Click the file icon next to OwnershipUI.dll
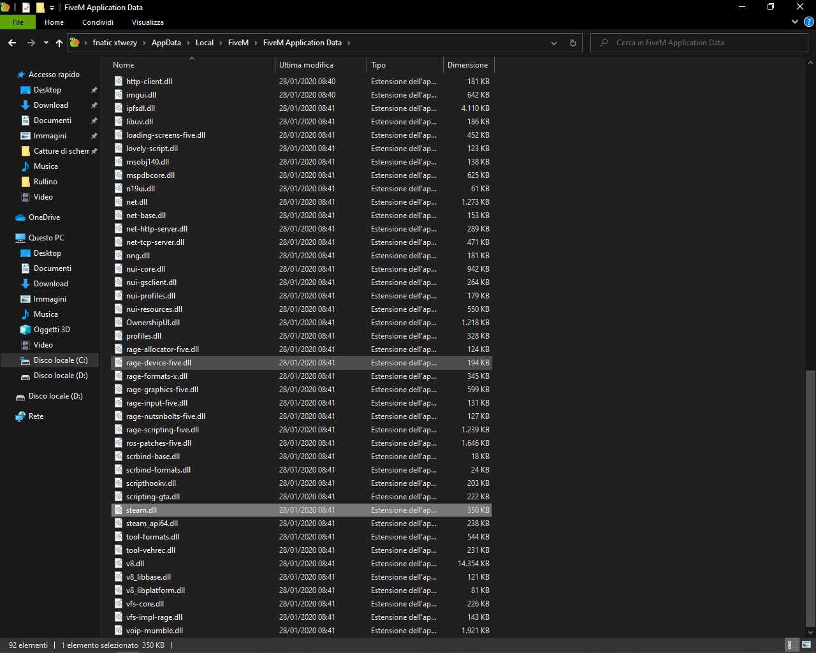 119,322
